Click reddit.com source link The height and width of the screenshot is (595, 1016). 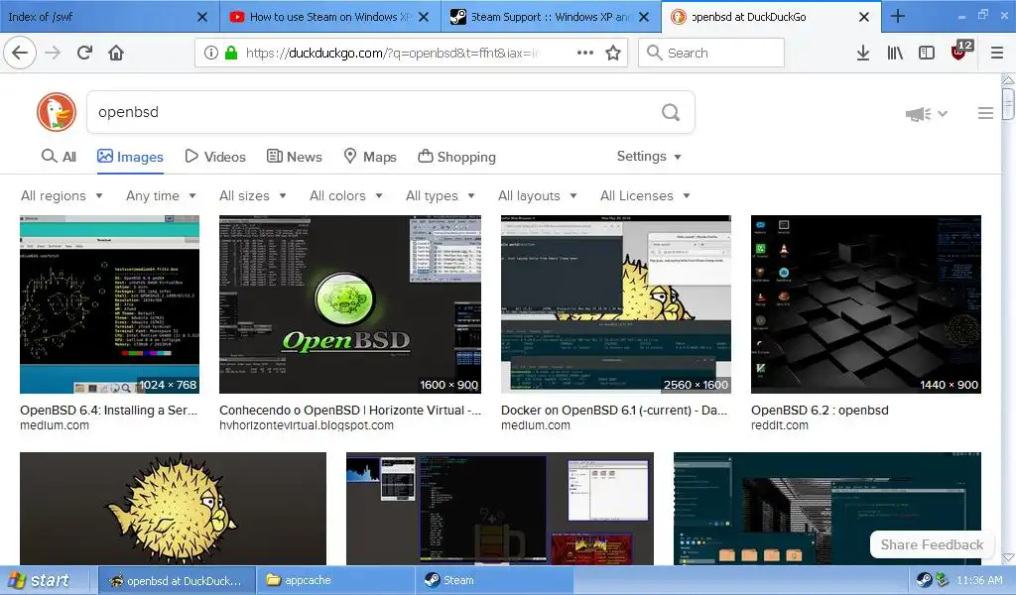point(780,425)
